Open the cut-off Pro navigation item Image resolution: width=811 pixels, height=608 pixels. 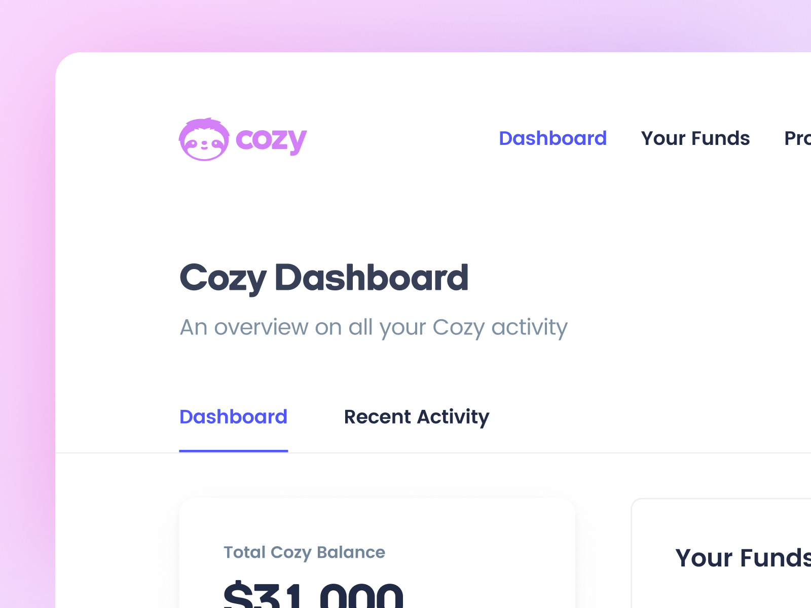[797, 138]
